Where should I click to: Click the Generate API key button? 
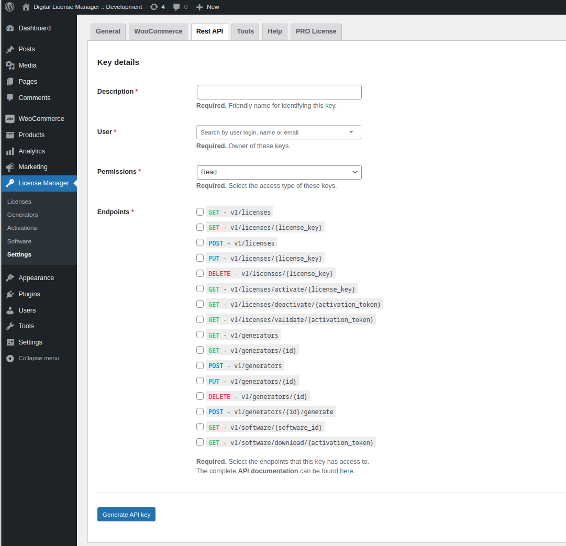tap(126, 515)
